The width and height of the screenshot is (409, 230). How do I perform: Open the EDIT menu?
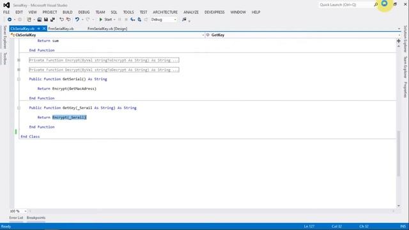click(19, 12)
